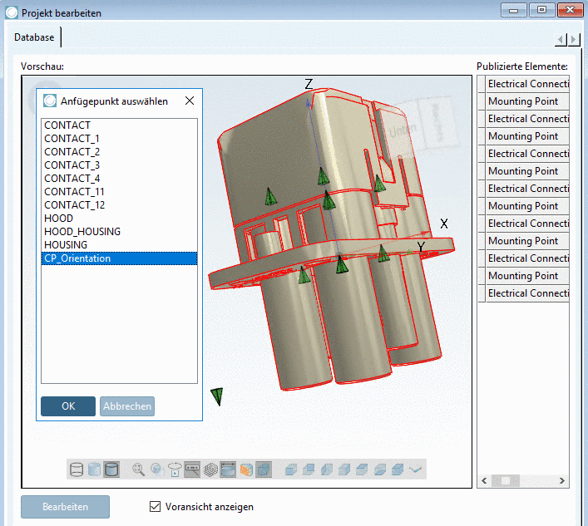Click the zoom-to-fit magnifier icon
The image size is (588, 526).
point(138,469)
